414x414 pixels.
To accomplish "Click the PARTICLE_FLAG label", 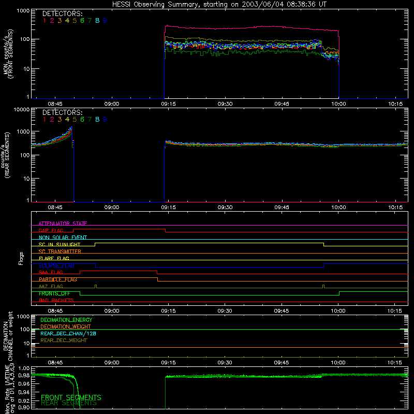I will point(58,279).
